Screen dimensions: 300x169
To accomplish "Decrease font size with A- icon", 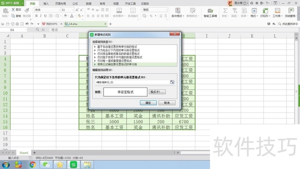I will point(81,10).
